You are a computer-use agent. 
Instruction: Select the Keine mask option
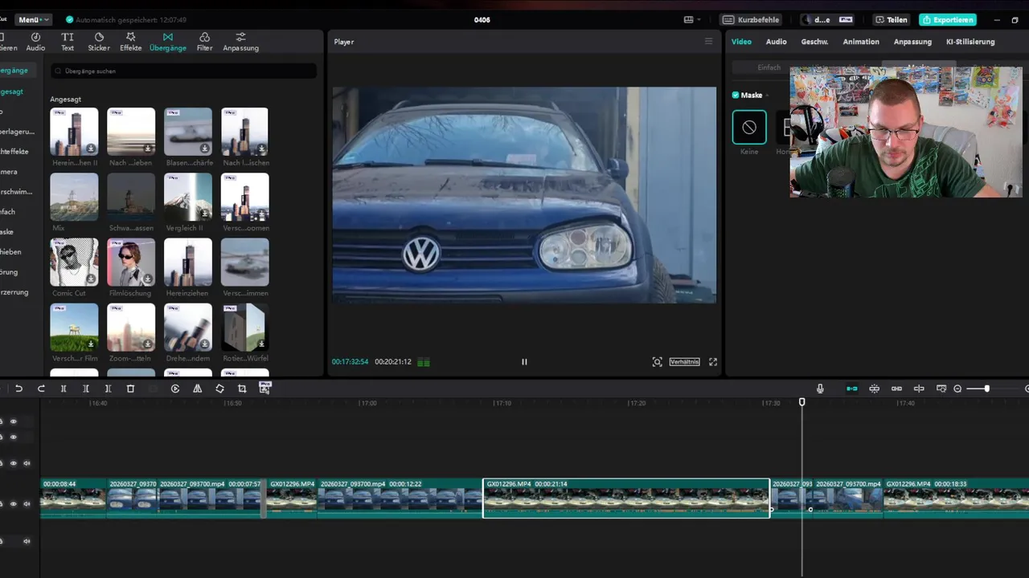[749, 128]
